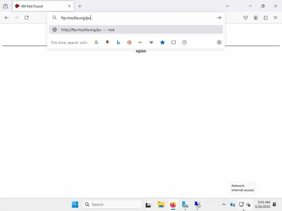
Task: Expand the list all tabs chevron
Action: (227, 6)
